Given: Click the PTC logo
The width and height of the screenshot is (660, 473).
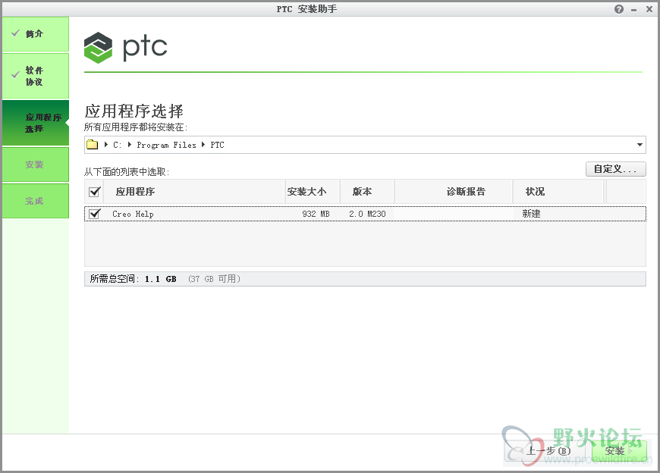Looking at the screenshot, I should tap(125, 48).
